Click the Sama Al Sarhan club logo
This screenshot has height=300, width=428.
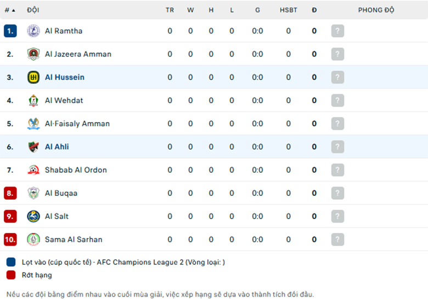(x=33, y=240)
